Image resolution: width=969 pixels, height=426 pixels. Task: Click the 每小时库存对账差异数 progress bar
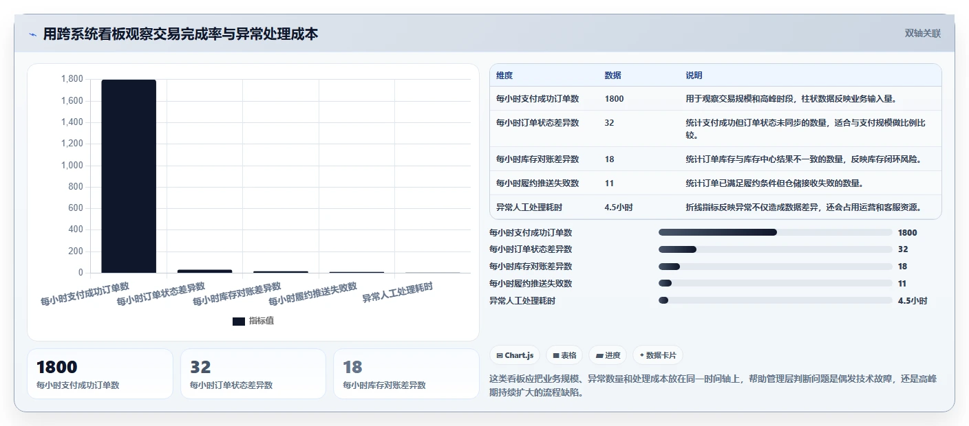[x=775, y=267]
